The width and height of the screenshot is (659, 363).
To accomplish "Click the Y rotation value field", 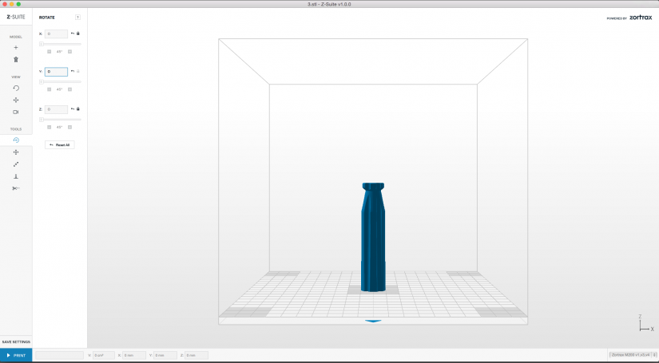I will point(56,72).
